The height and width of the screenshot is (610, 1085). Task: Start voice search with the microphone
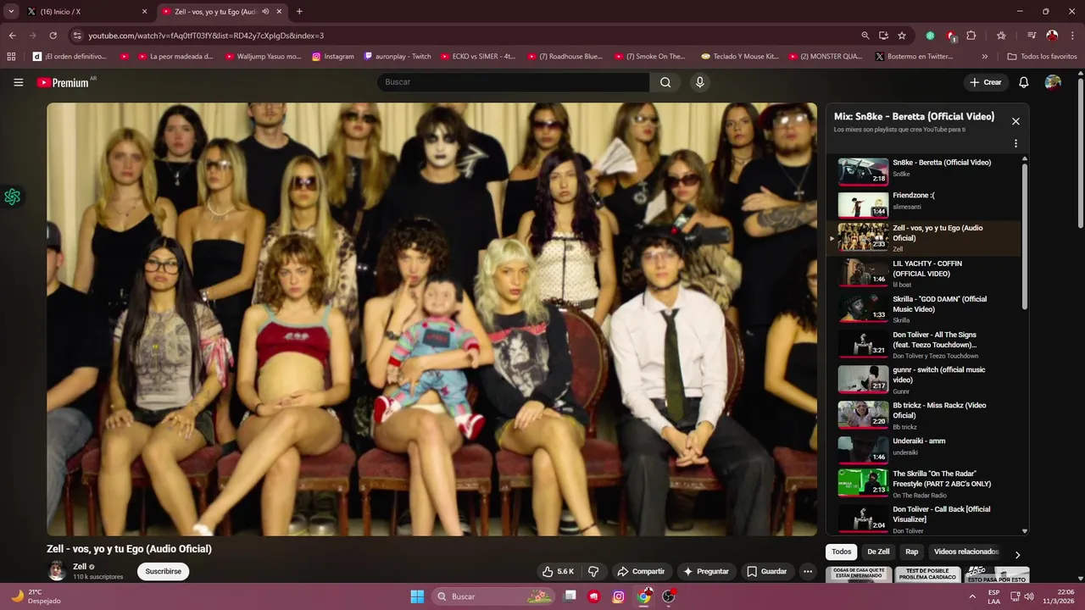coord(699,82)
